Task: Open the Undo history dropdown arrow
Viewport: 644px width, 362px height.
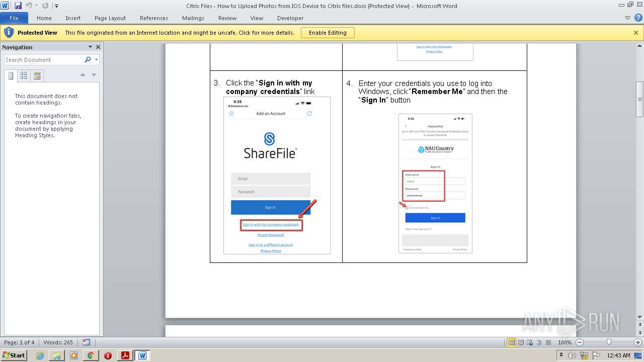Action: click(x=36, y=6)
